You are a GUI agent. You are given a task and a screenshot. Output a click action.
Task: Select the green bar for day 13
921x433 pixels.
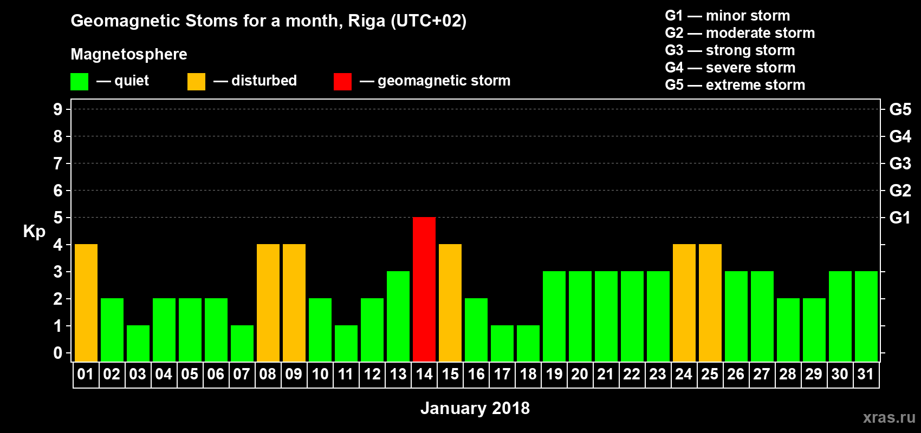[398, 316]
